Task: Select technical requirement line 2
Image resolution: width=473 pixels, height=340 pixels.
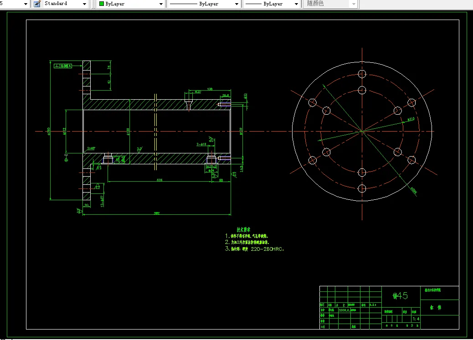Action: [247, 242]
